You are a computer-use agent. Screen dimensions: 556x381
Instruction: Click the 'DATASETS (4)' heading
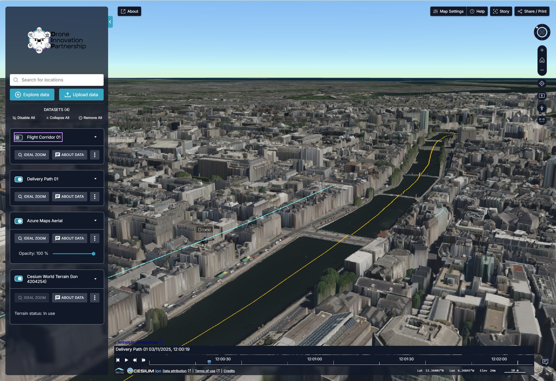tap(57, 109)
